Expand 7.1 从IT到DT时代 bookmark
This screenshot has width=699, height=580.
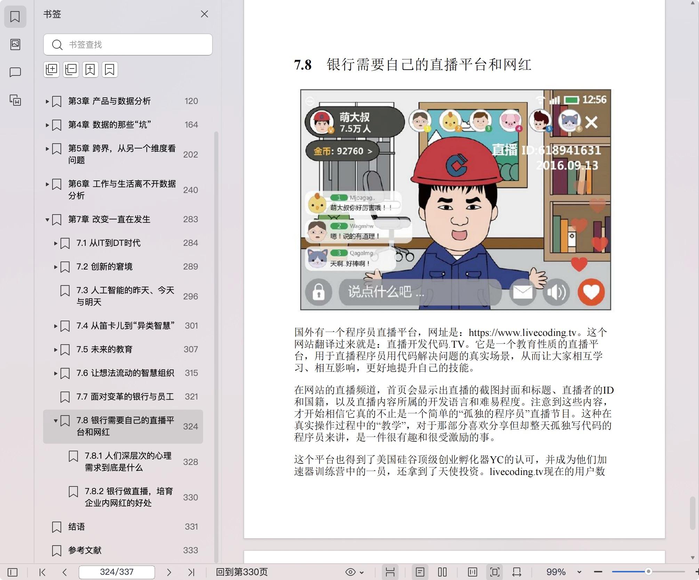(x=55, y=243)
